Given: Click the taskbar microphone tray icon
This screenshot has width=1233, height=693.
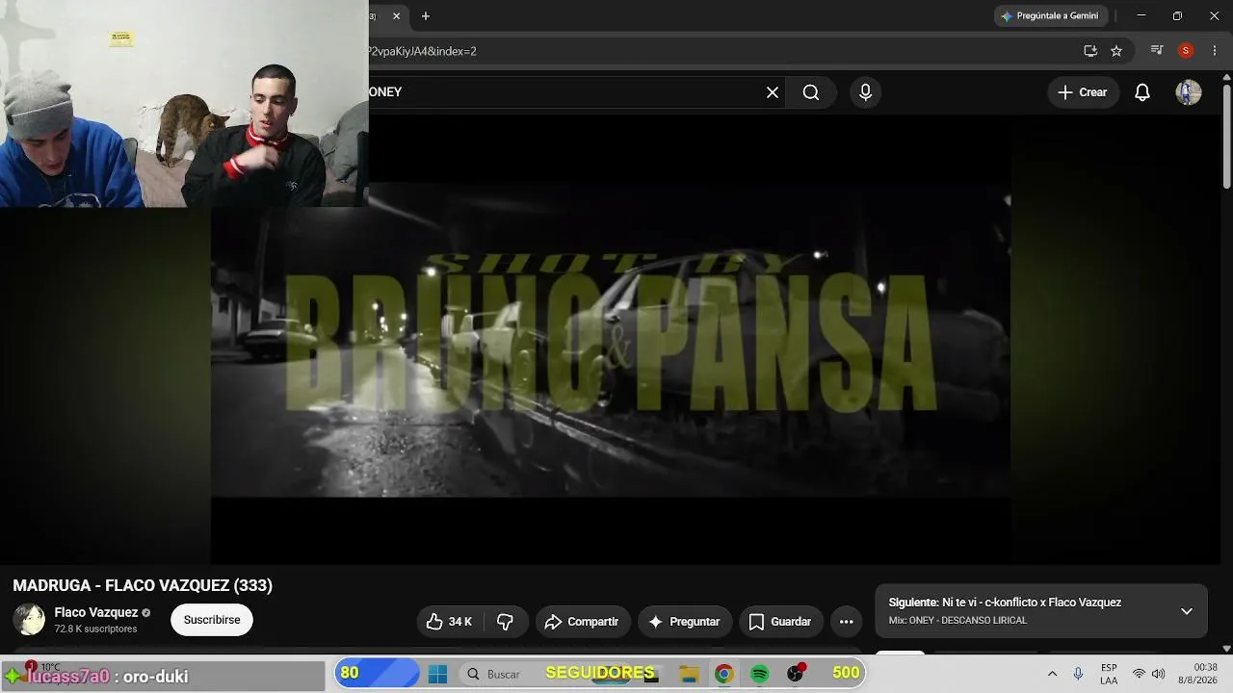Looking at the screenshot, I should (x=1078, y=674).
